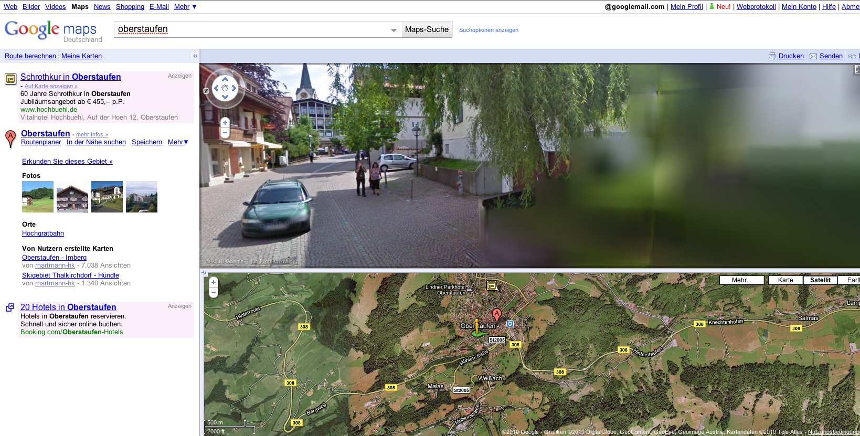Open Bilder in top navigation
This screenshot has width=860, height=436.
(x=31, y=7)
